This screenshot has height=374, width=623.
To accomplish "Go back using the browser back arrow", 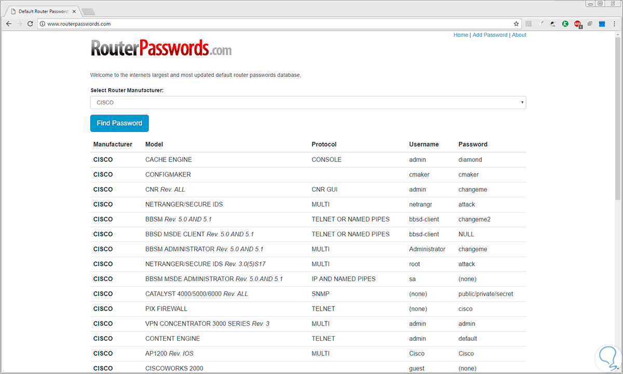I will click(x=8, y=24).
